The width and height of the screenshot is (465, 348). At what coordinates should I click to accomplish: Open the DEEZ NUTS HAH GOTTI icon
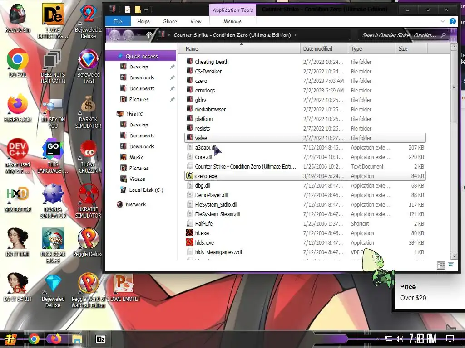click(53, 66)
